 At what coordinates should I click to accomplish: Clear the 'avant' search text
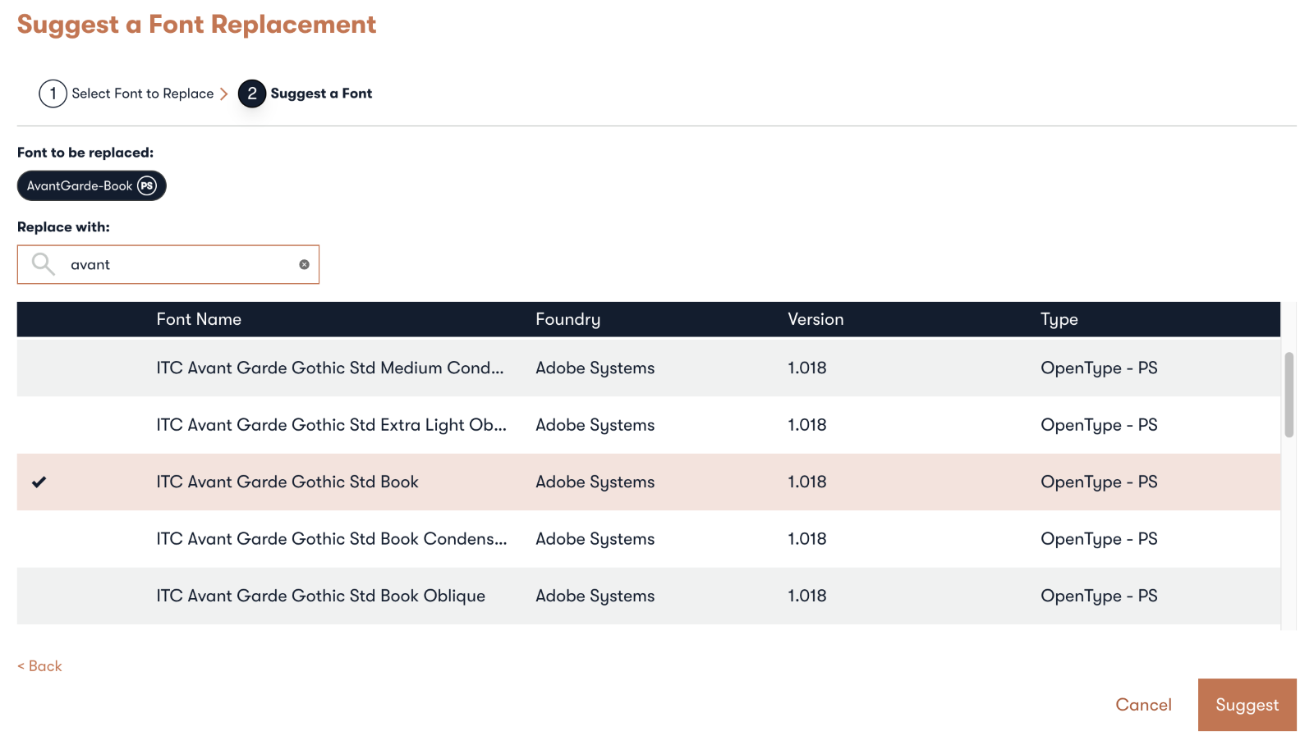click(x=304, y=264)
